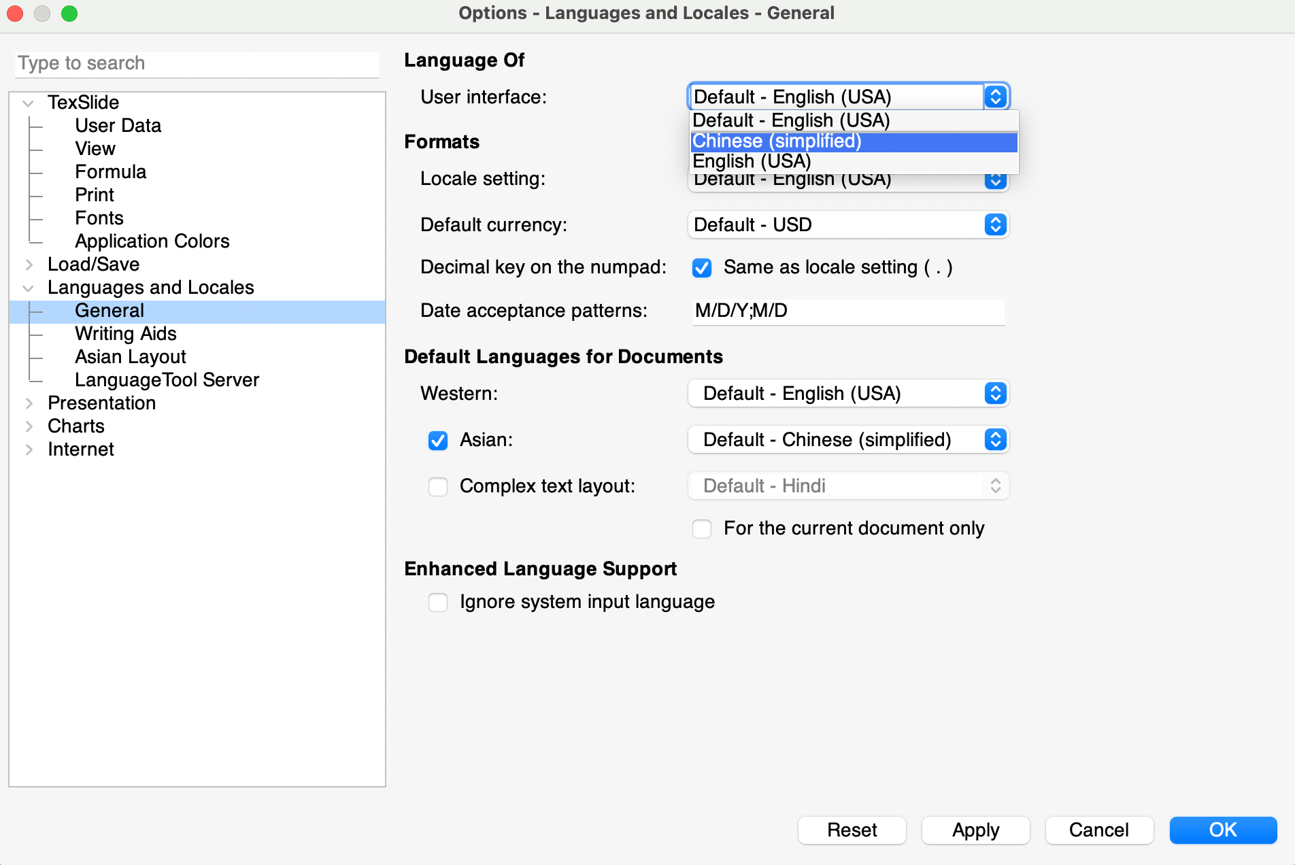Select Chinese (simplified) as user interface language
Image resolution: width=1295 pixels, height=865 pixels.
(x=776, y=141)
